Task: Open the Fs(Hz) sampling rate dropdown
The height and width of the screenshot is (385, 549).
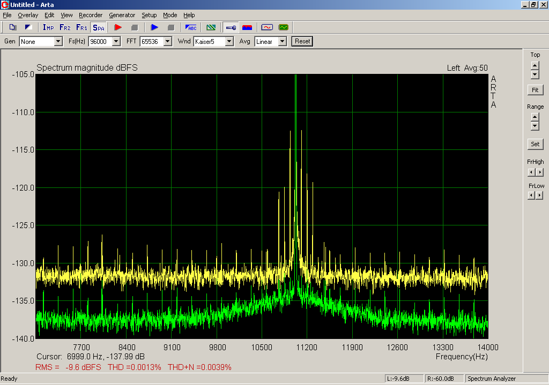Action: point(116,42)
